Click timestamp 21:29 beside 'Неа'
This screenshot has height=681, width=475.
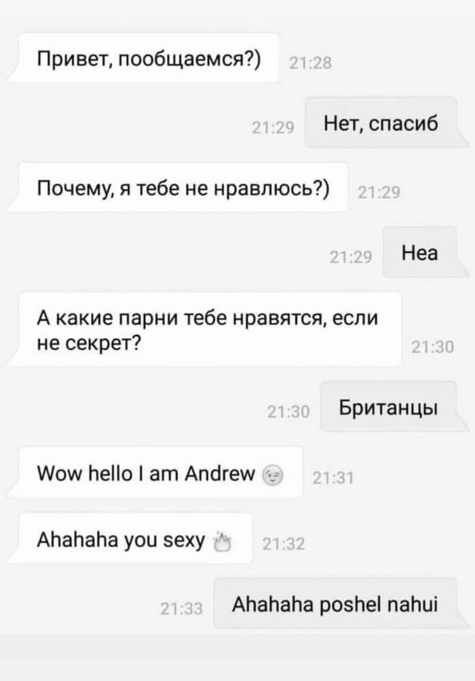pos(351,257)
